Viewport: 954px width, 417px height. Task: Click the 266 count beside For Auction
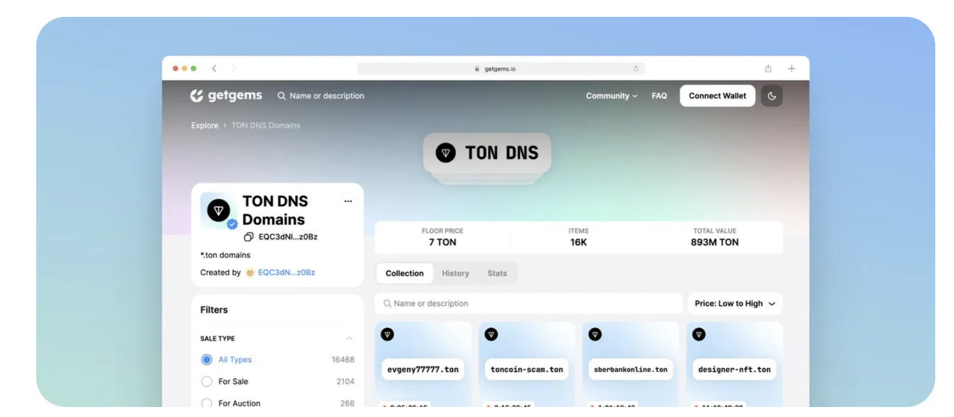pyautogui.click(x=347, y=403)
